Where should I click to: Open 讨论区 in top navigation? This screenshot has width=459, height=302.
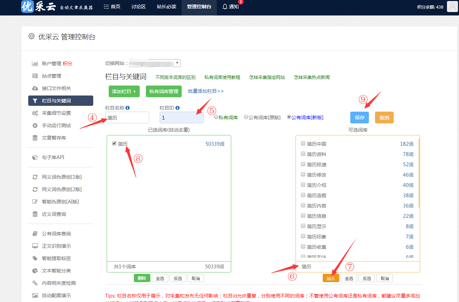coord(138,7)
